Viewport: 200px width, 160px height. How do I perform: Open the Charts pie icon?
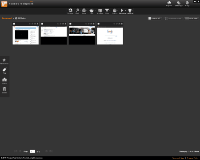coord(115,11)
